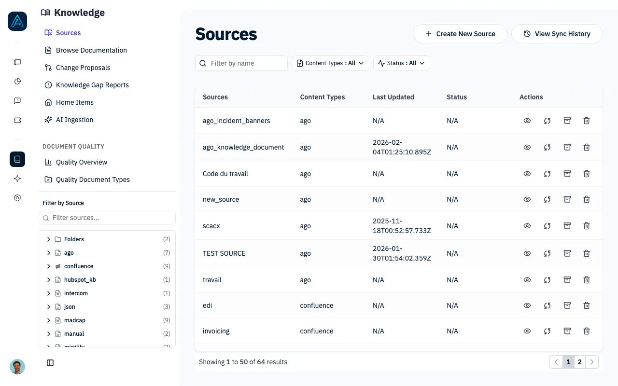The width and height of the screenshot is (618, 386).
Task: Sync the Code du travail source
Action: (x=547, y=174)
